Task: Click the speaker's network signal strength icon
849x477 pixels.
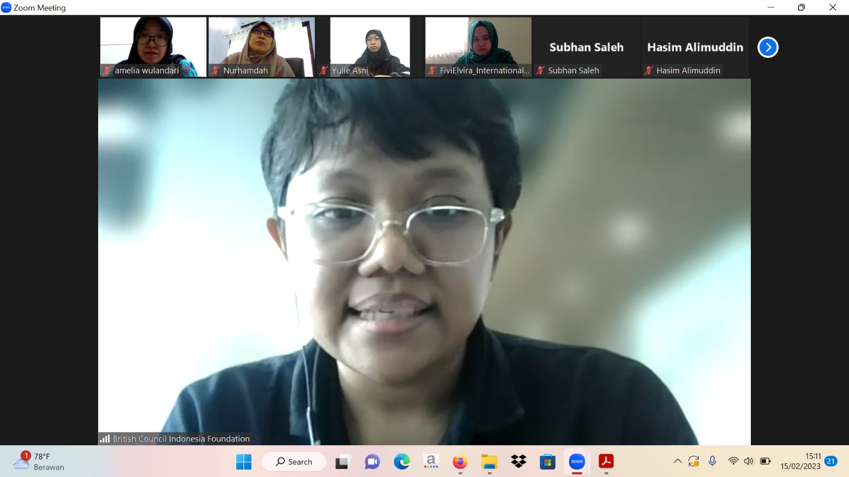Action: [105, 439]
